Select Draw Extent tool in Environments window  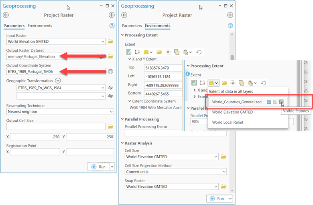tap(137, 52)
